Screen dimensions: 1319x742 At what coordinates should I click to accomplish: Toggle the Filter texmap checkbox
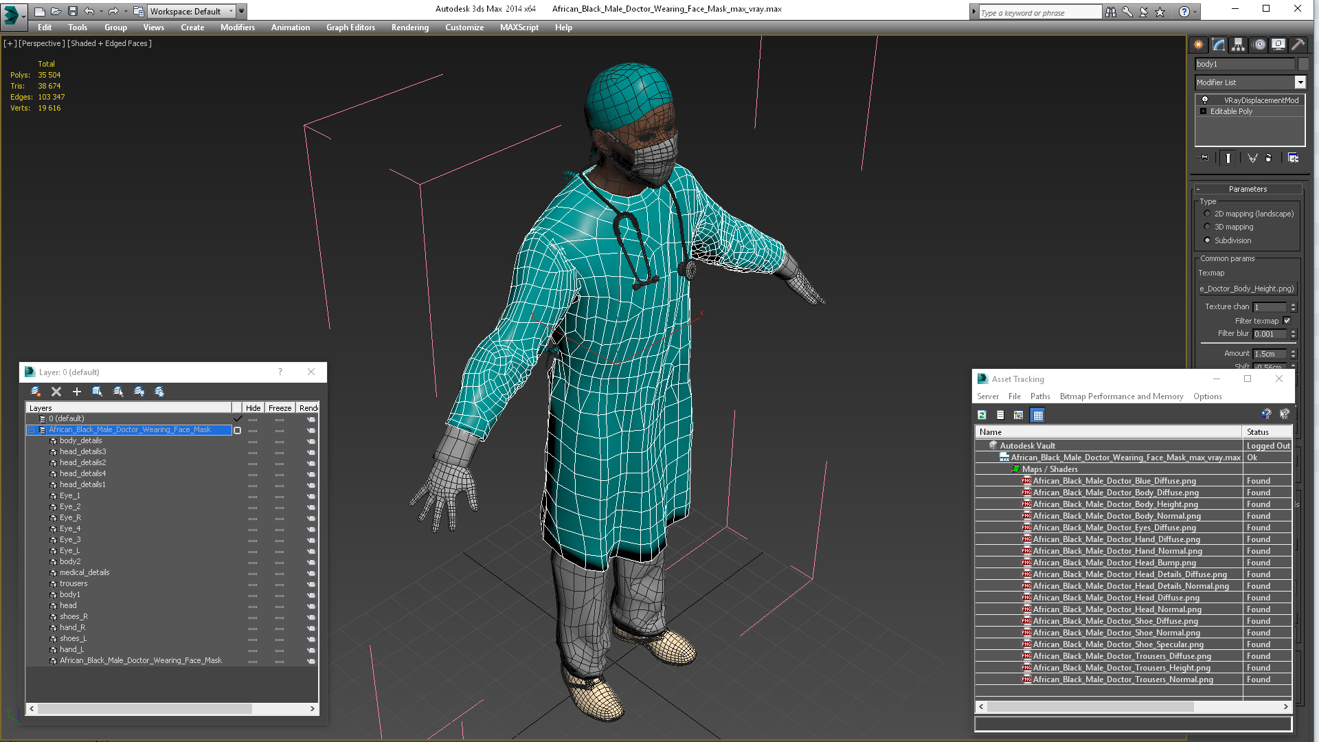click(1287, 321)
